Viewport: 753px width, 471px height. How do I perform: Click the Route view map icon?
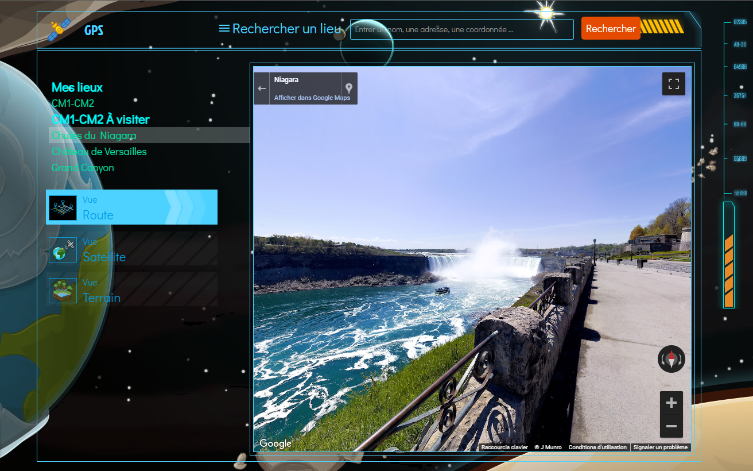pyautogui.click(x=63, y=208)
